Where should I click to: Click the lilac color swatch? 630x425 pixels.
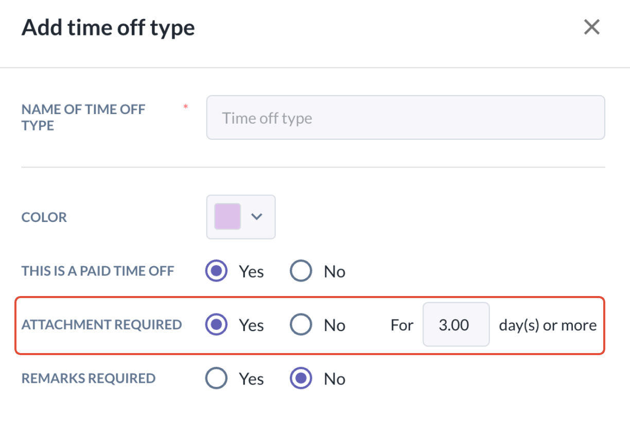click(x=227, y=216)
